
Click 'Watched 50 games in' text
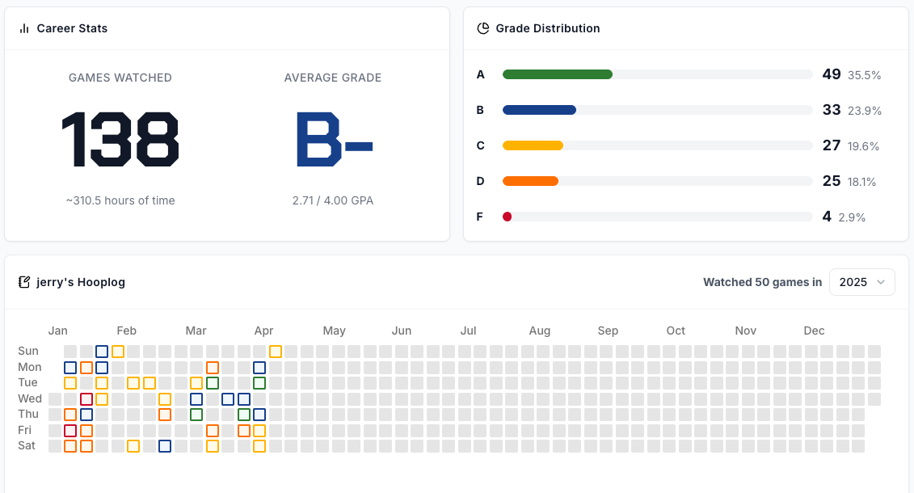(762, 282)
